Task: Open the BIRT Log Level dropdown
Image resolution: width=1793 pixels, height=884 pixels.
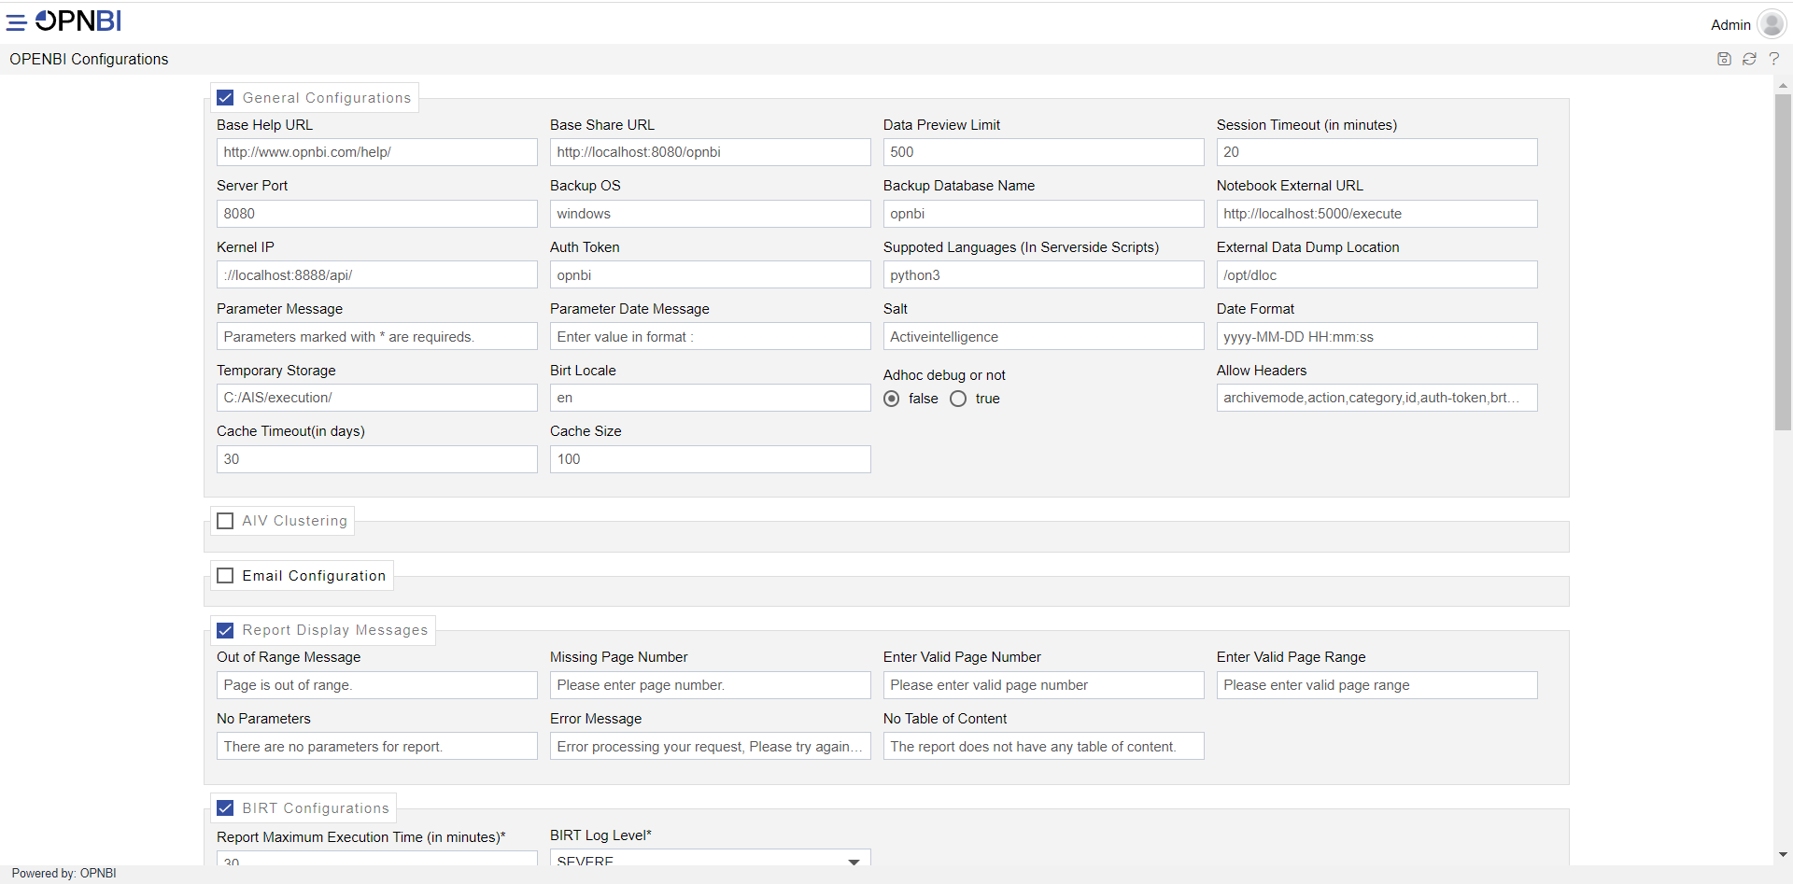Action: coord(710,858)
